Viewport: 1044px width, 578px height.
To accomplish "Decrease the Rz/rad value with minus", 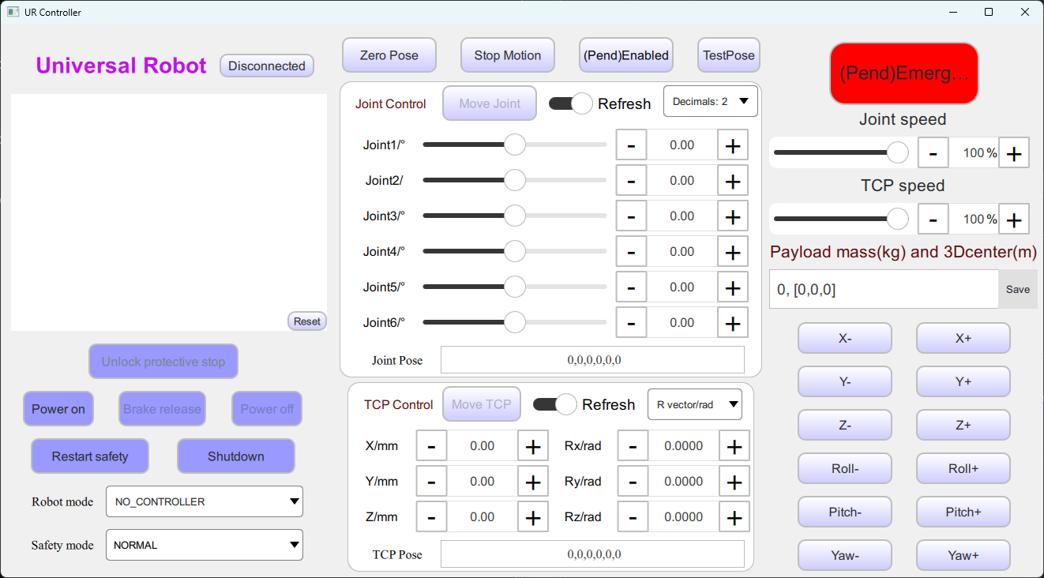I will point(633,516).
